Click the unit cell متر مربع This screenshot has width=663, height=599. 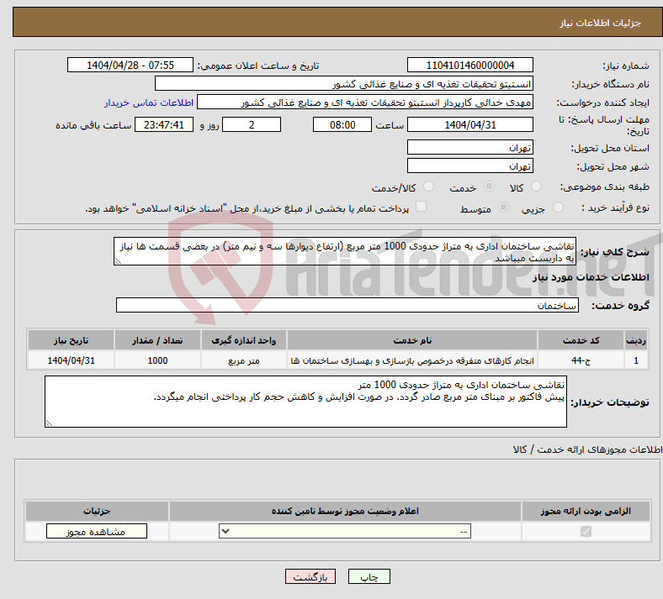pyautogui.click(x=243, y=360)
